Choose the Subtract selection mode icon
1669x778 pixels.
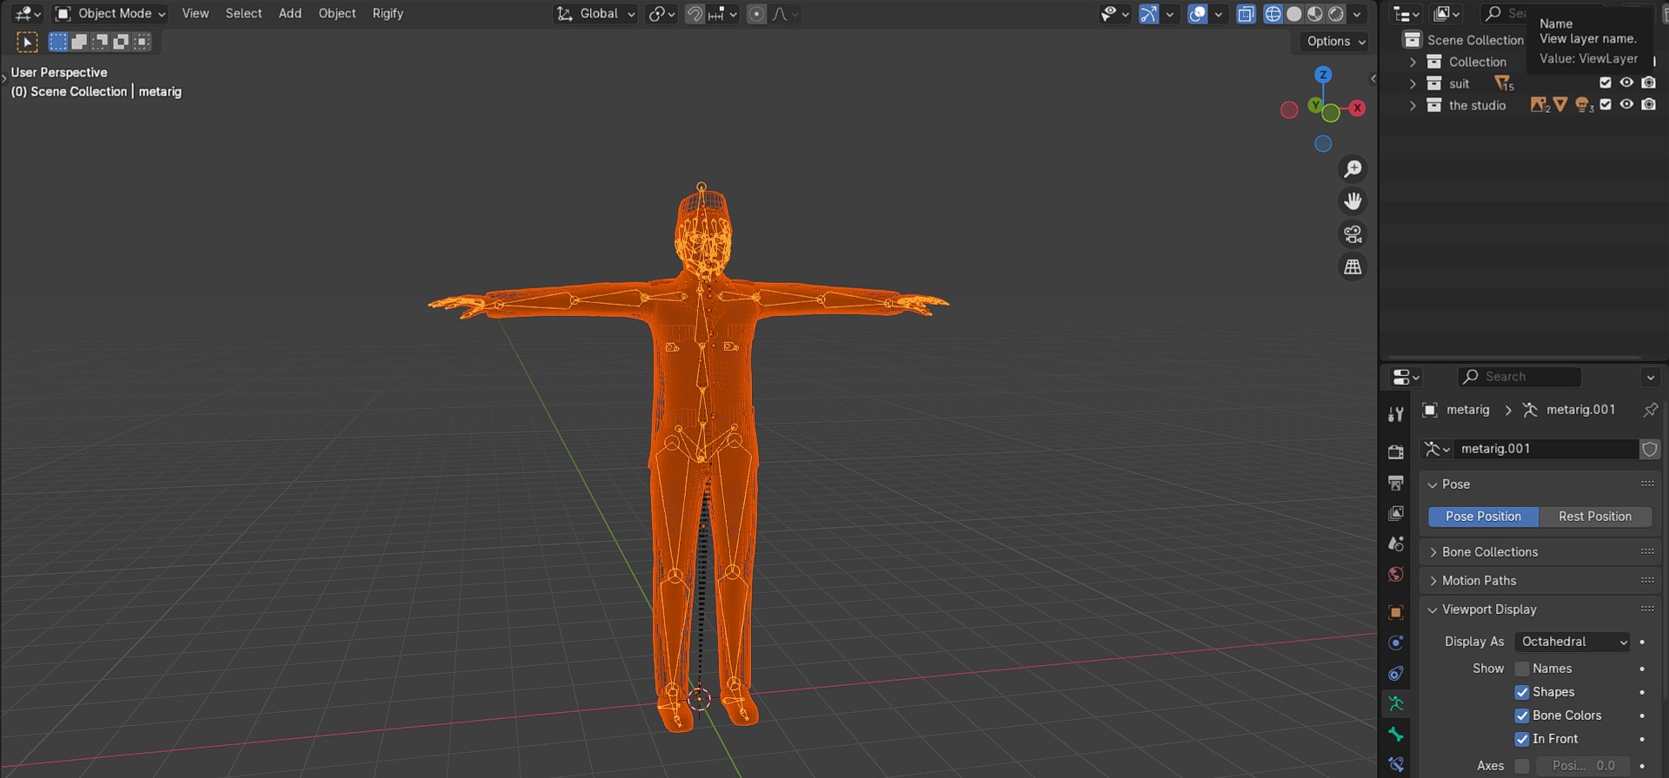tap(100, 42)
